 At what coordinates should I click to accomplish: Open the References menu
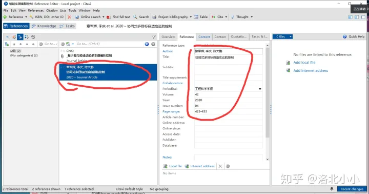tap(36, 11)
